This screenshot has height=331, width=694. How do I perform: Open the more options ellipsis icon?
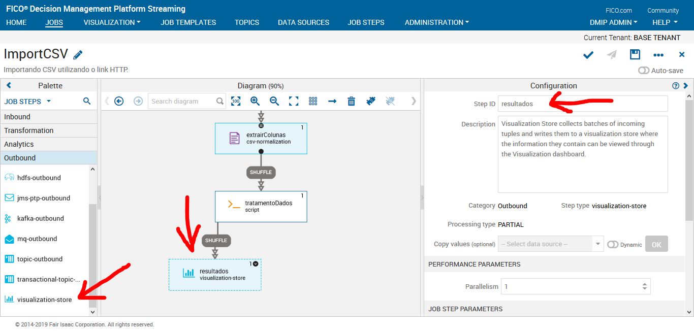[x=658, y=54]
